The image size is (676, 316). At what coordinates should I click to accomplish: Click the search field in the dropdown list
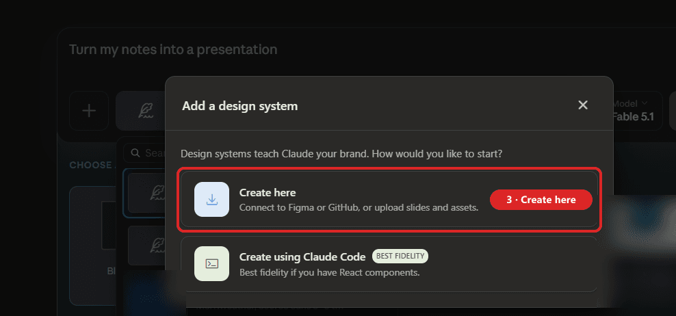point(144,153)
